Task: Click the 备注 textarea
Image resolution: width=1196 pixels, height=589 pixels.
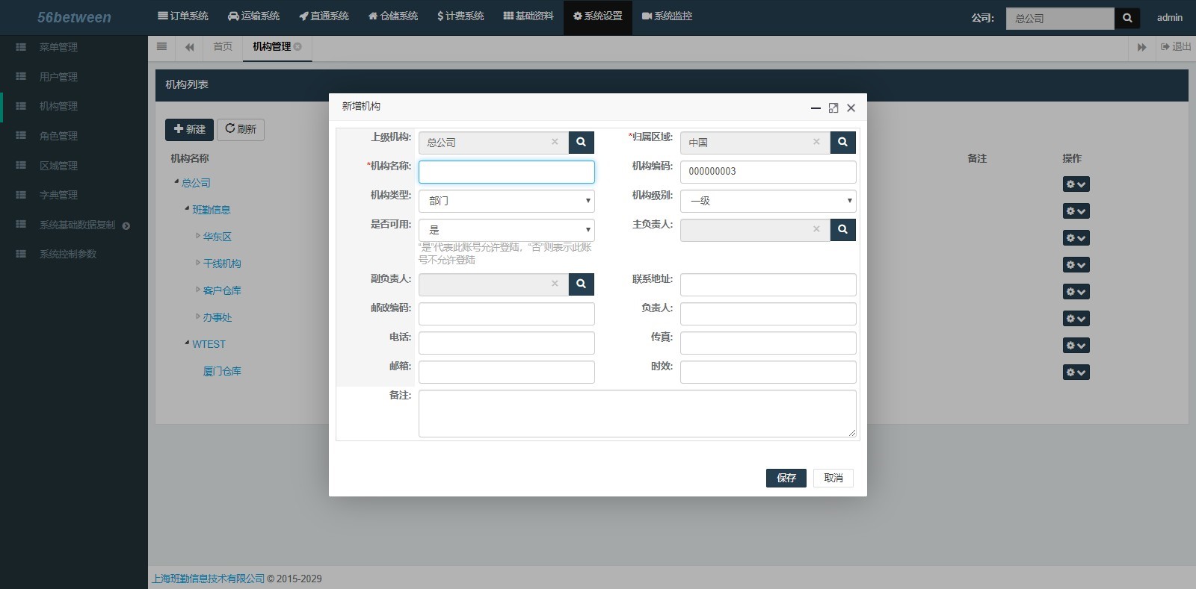Action: coord(638,414)
